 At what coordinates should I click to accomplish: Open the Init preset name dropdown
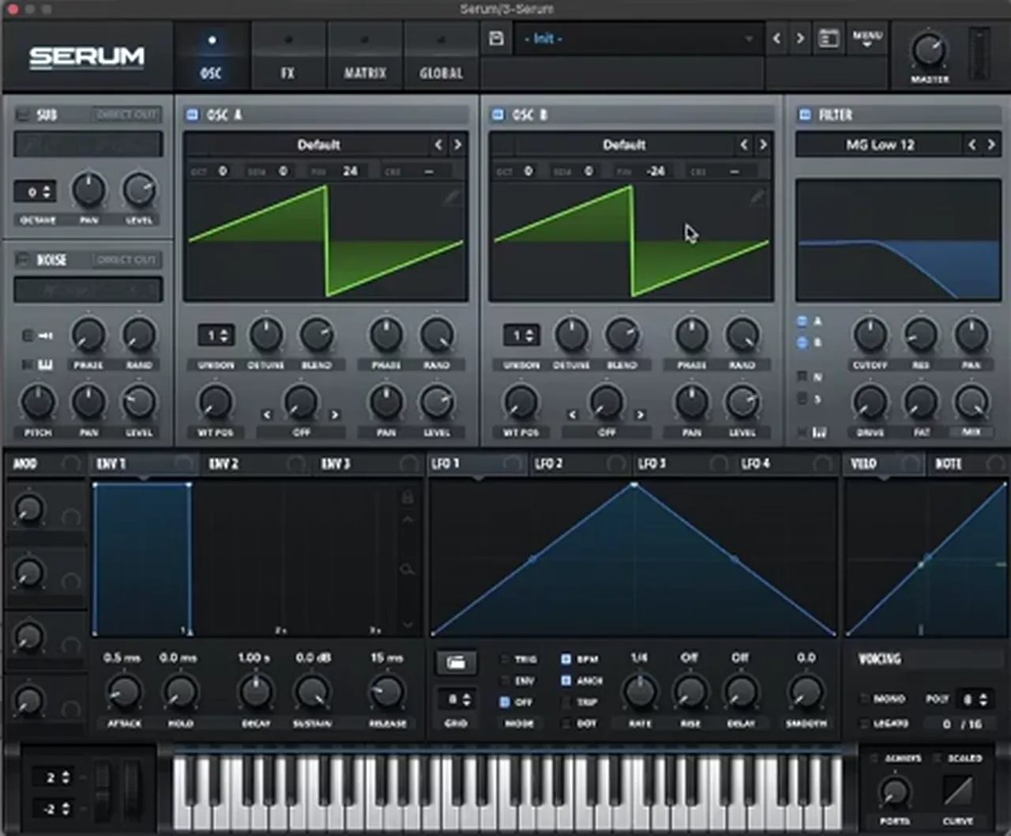[637, 38]
